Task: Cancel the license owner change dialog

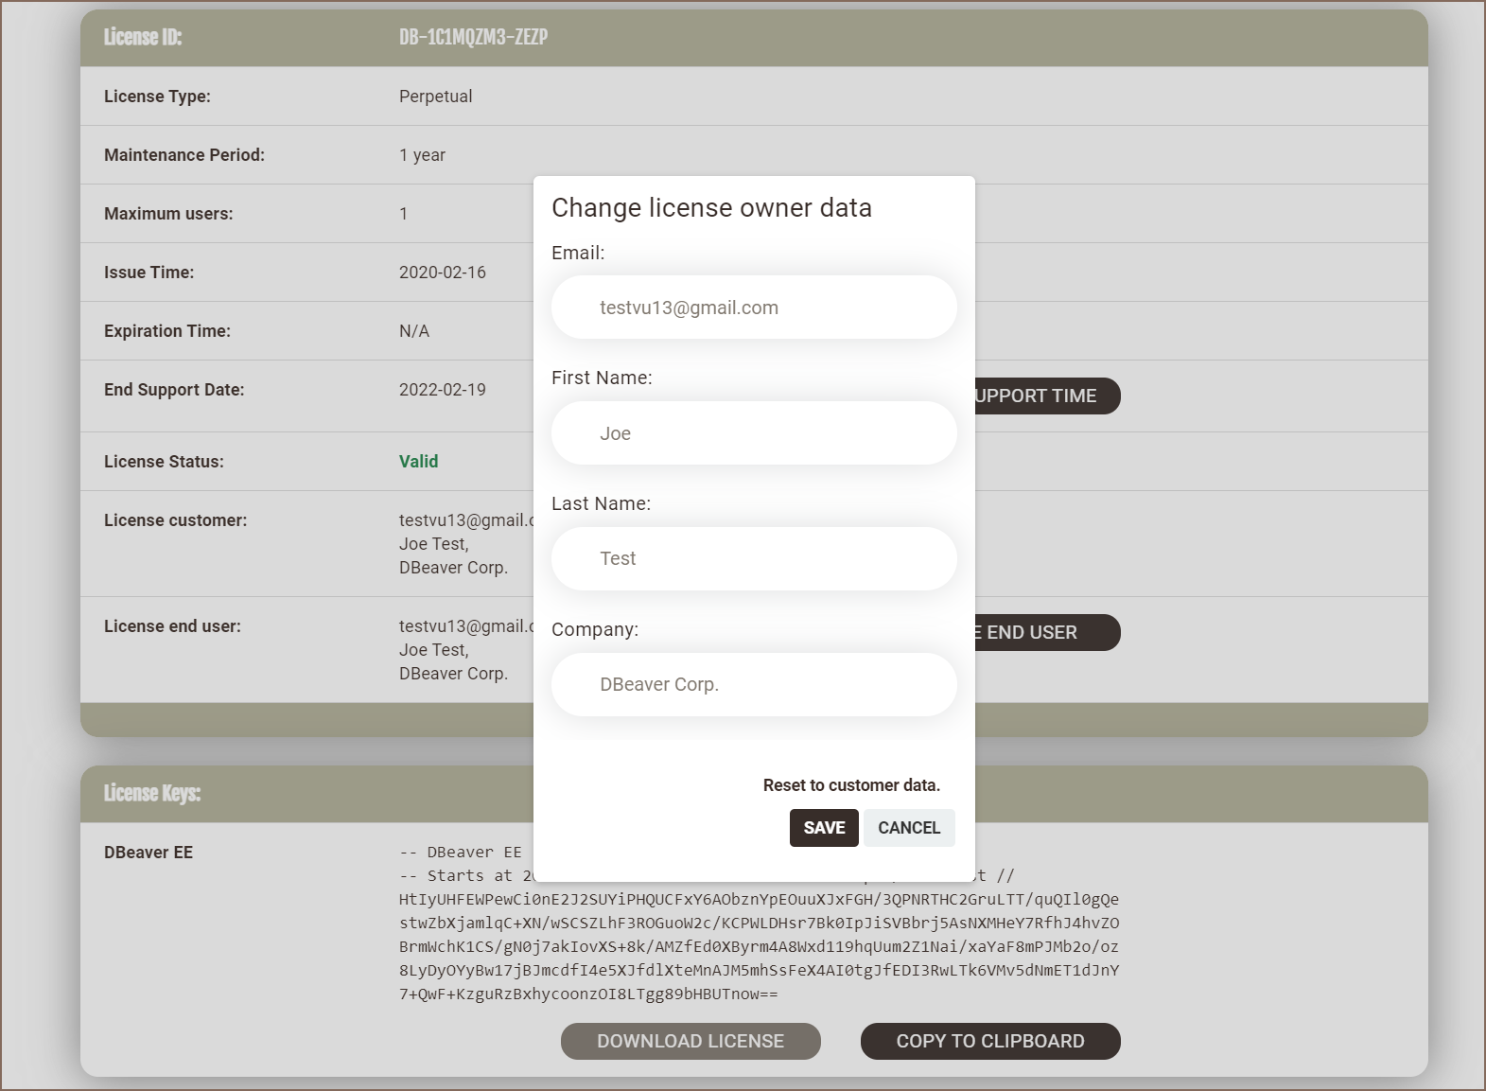Action: [908, 828]
